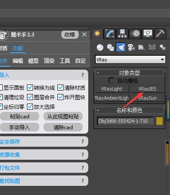170x195 pixels.
Task: Switch to the 功能 tab
Action: tap(18, 48)
